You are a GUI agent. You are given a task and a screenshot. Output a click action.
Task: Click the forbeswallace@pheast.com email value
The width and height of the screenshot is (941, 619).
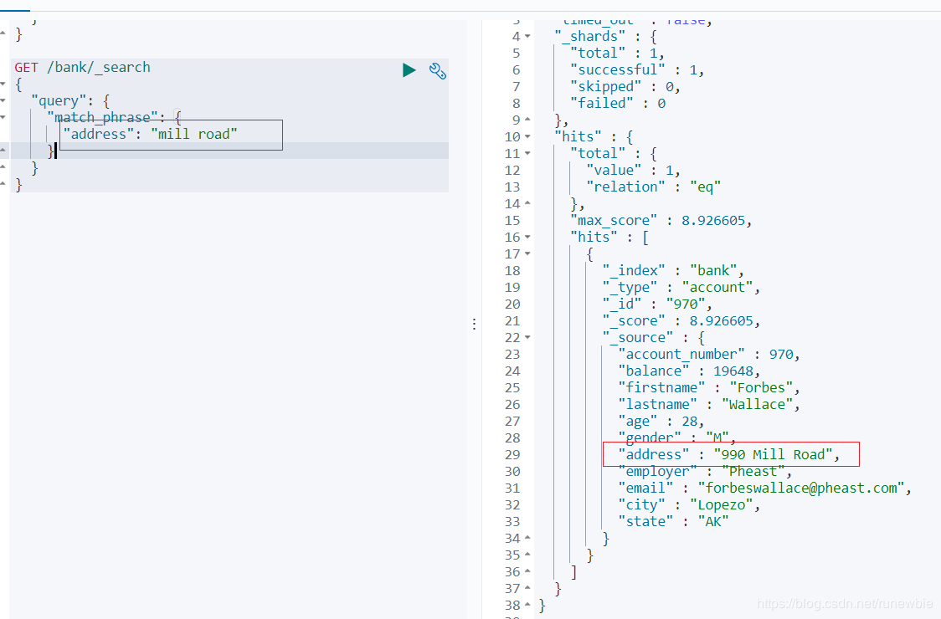coord(801,489)
